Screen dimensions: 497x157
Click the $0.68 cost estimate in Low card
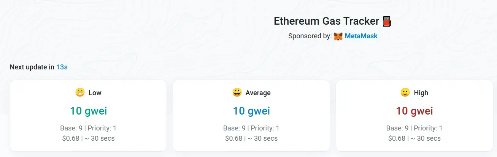70,138
